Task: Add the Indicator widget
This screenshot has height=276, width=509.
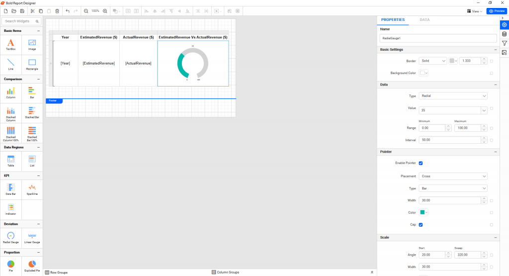Action: (x=11, y=209)
